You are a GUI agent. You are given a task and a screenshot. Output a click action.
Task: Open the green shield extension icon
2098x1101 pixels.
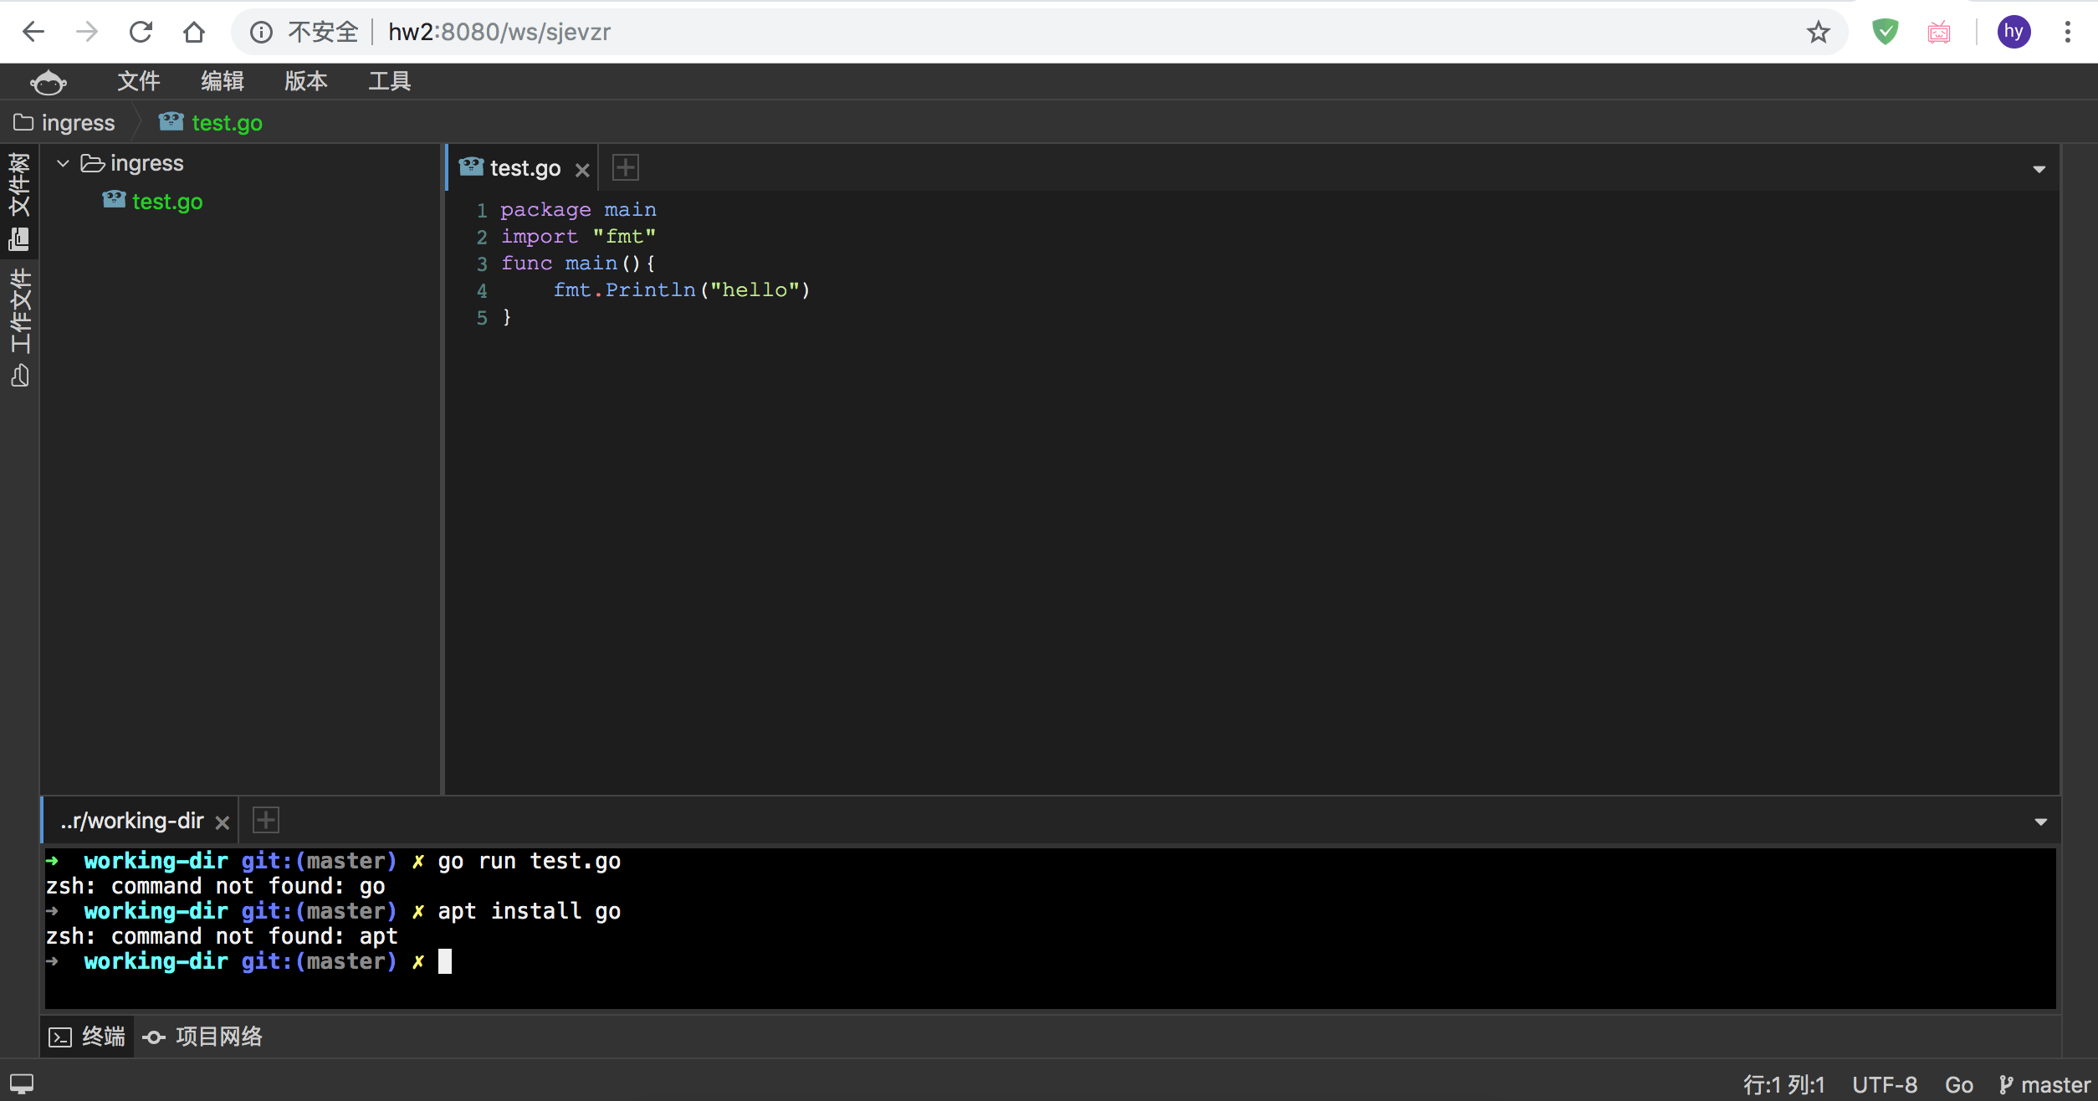coord(1885,33)
